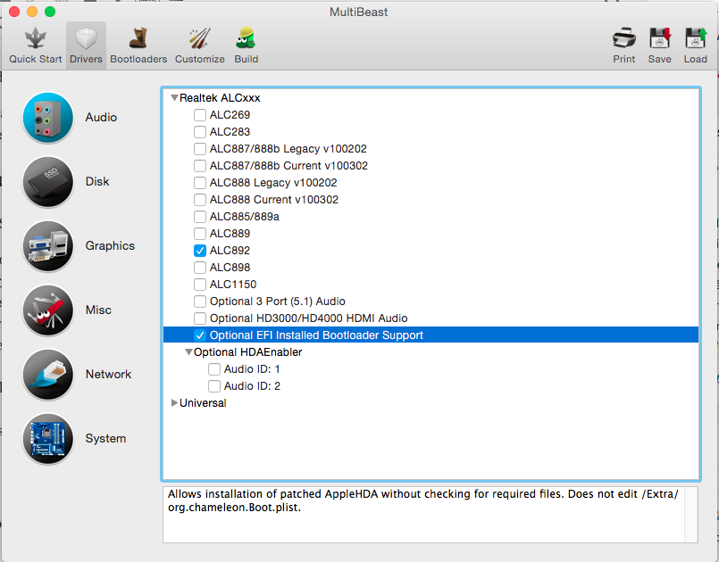Click the Quick Start toolbar label
This screenshot has height=562, width=719.
(x=36, y=59)
